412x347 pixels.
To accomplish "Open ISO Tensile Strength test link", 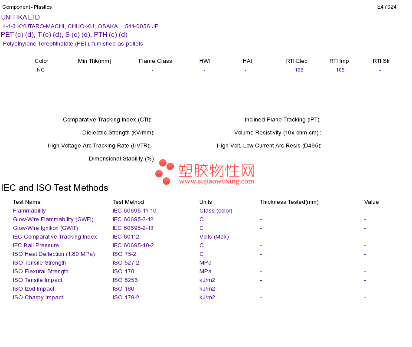I will point(39,263).
